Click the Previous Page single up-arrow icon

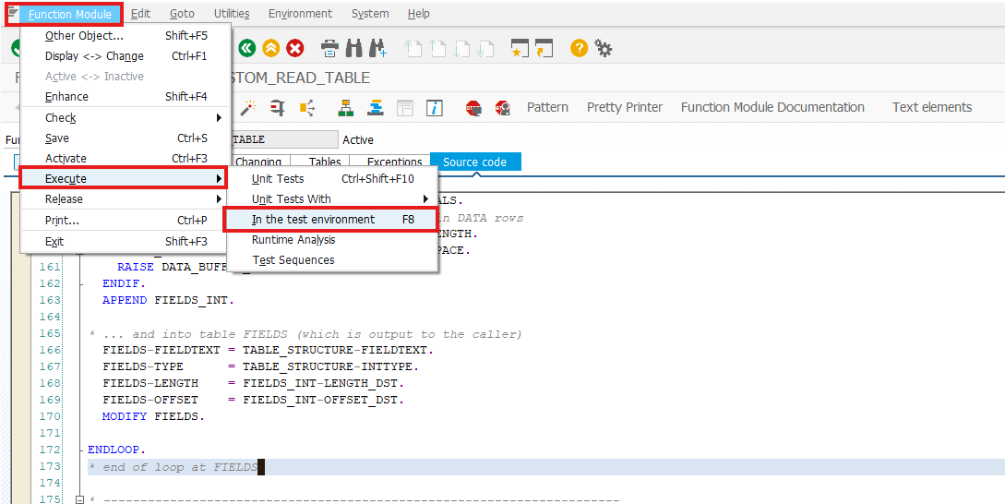coord(437,49)
